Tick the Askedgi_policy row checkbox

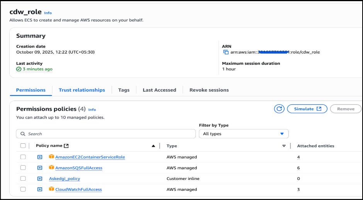pyautogui.click(x=23, y=179)
